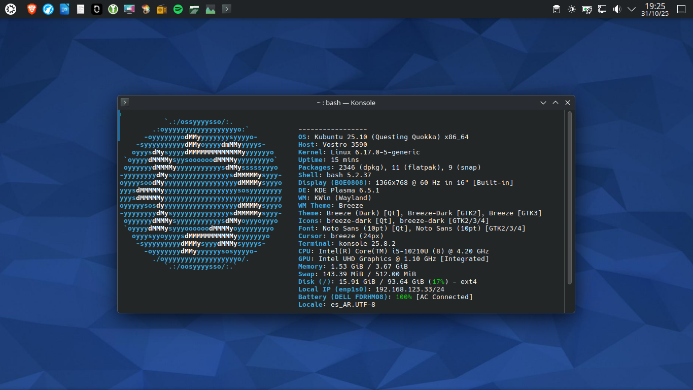Image resolution: width=693 pixels, height=390 pixels.
Task: Open the system monitor graph icon
Action: (x=210, y=9)
